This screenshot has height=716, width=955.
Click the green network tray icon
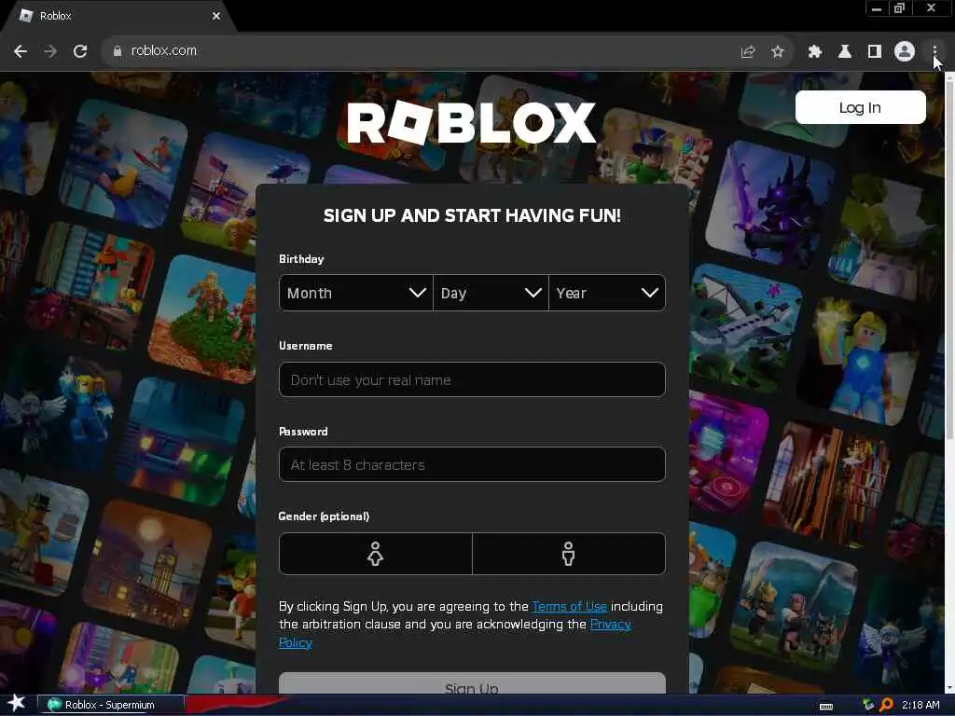[x=868, y=705]
